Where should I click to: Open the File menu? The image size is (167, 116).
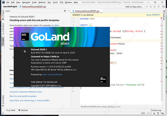coord(8,2)
